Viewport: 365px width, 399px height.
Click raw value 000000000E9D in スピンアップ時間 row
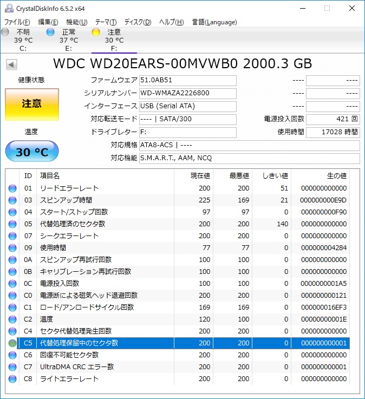pos(323,200)
